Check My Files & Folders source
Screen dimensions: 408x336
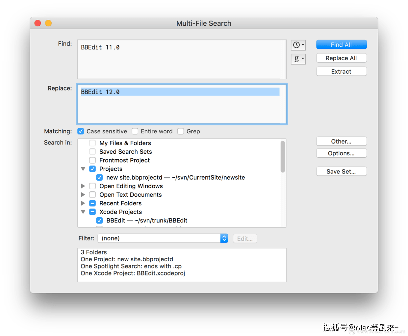[x=93, y=143]
